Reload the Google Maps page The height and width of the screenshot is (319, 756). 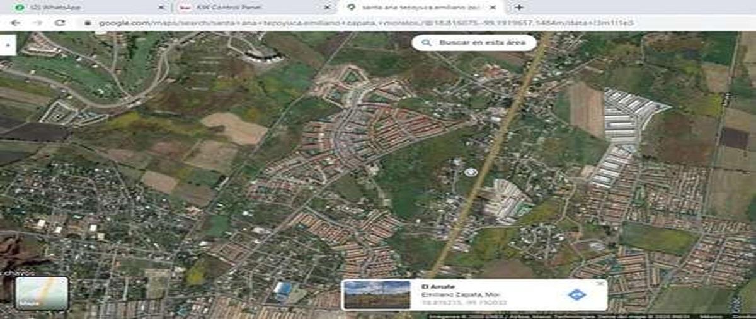tap(60, 23)
